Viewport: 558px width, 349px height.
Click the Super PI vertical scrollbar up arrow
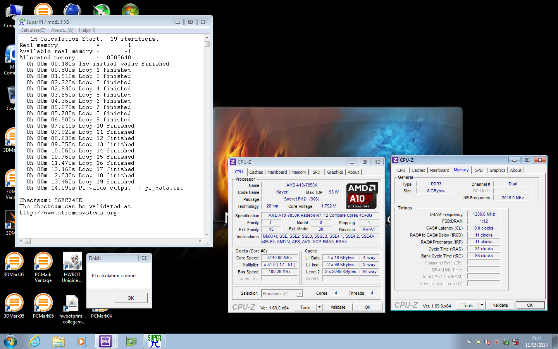[207, 38]
